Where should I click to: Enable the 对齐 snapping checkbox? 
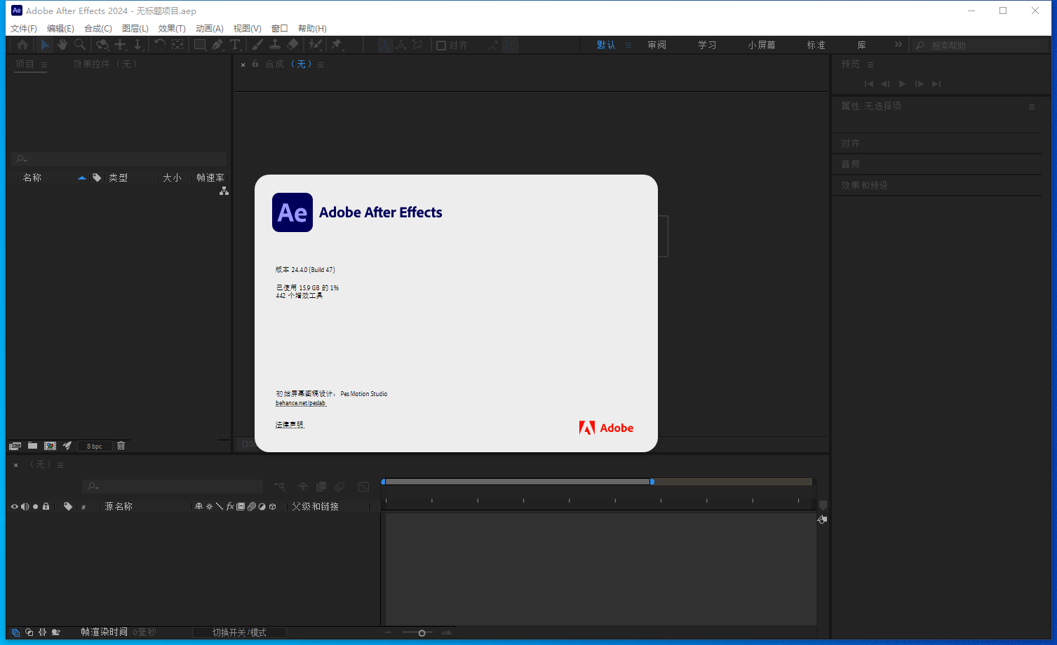pyautogui.click(x=441, y=46)
